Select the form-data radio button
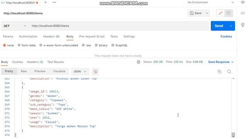 (x=19, y=45)
